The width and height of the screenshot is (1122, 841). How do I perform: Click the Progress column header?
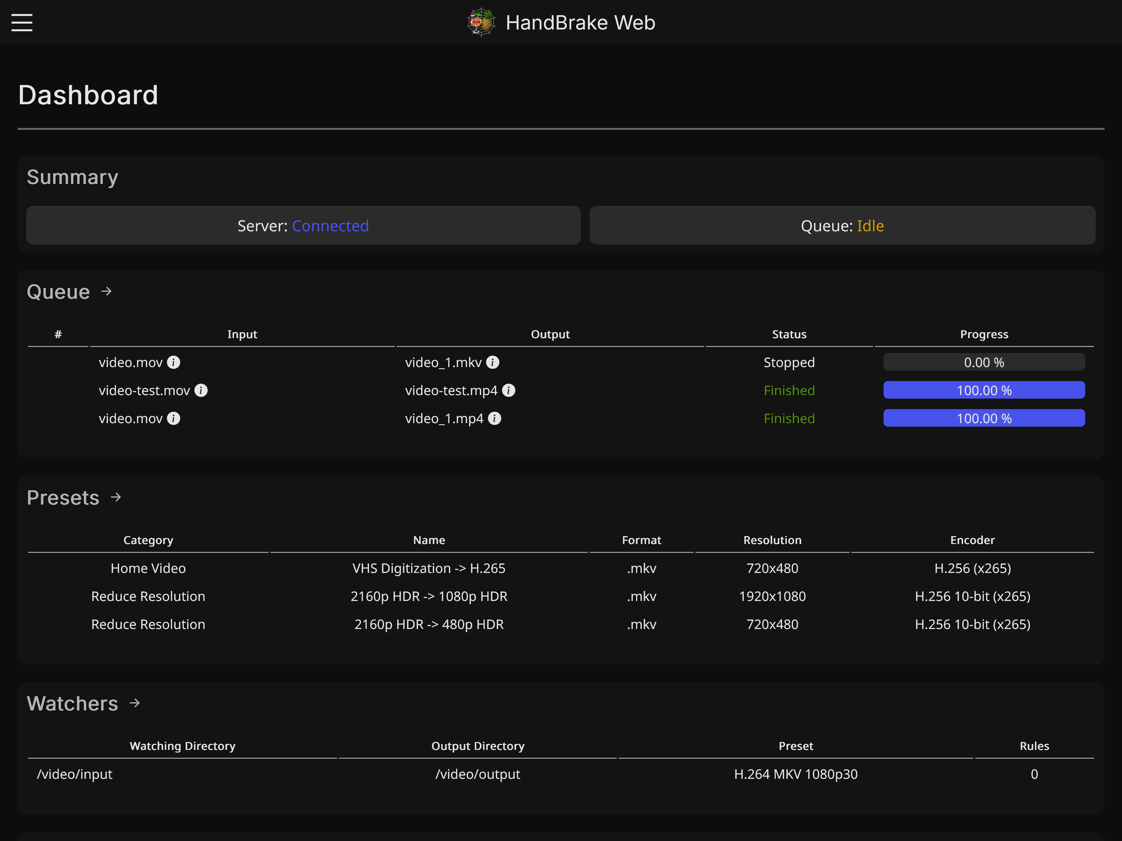(984, 334)
